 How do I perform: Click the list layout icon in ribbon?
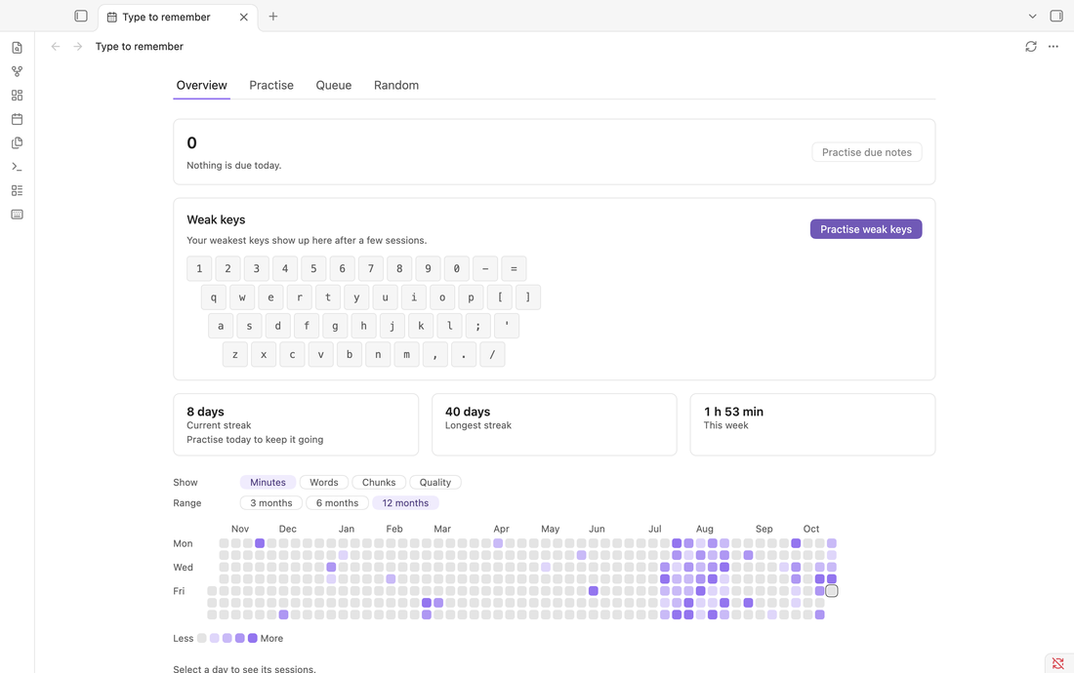[18, 191]
